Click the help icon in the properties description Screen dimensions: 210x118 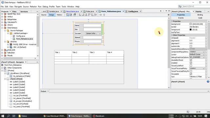tap(208, 81)
